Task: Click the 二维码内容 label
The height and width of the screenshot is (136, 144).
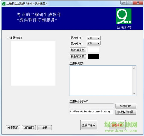Action: click(x=77, y=64)
